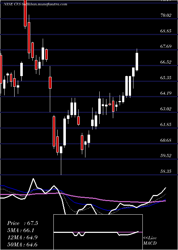Click inside the MACD inset chart box
This screenshot has width=178, height=250.
[x=98, y=232]
